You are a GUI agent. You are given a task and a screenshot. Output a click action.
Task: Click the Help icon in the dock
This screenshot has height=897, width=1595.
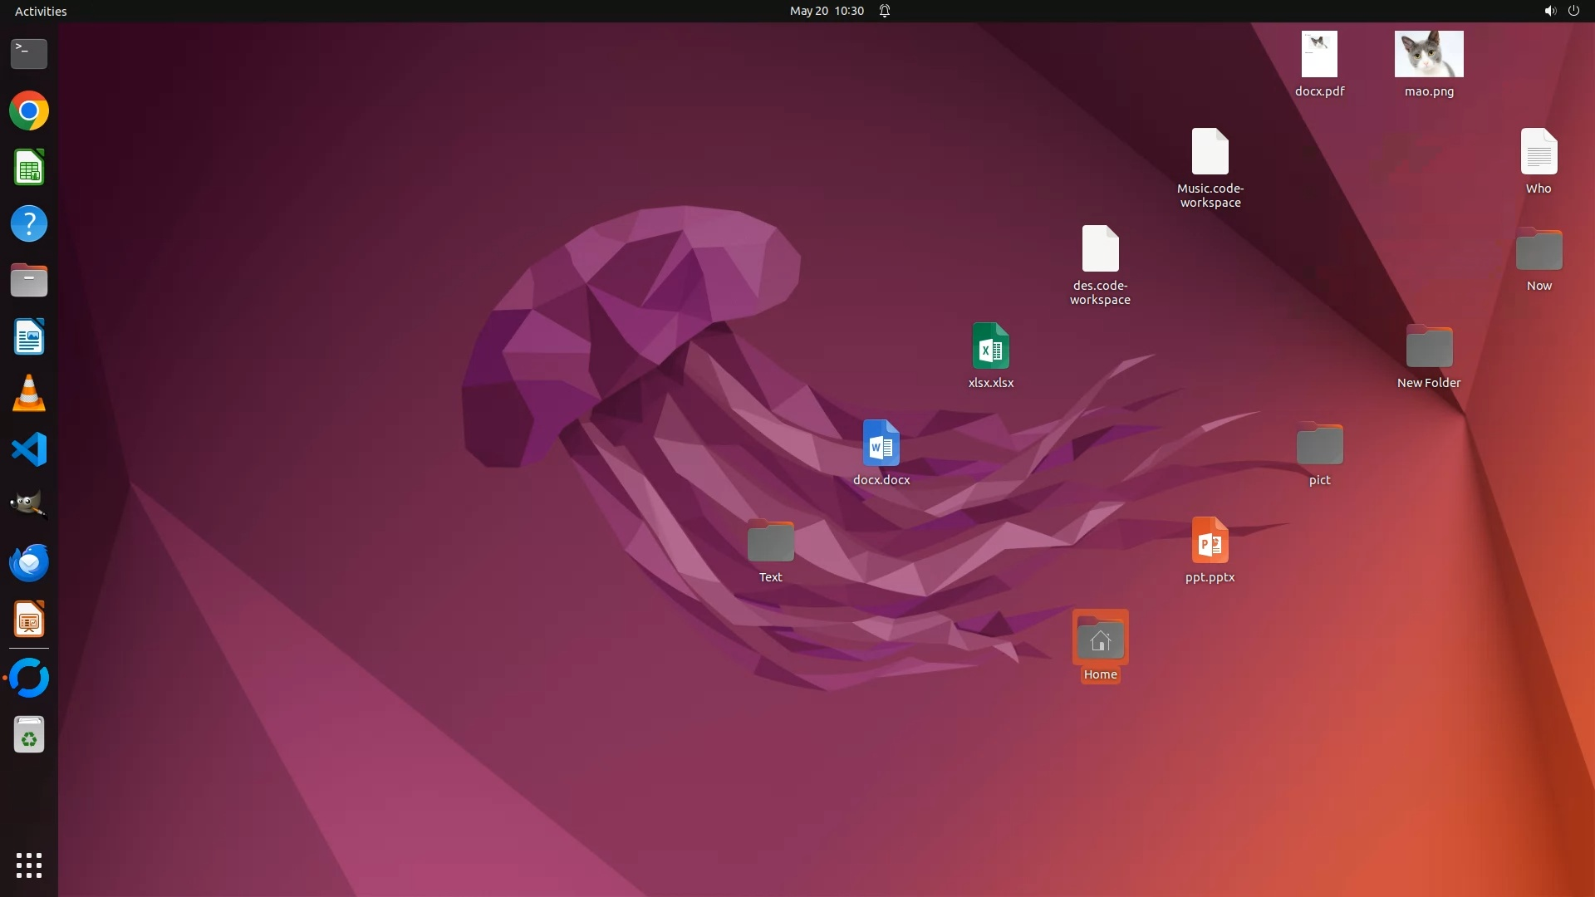29,224
